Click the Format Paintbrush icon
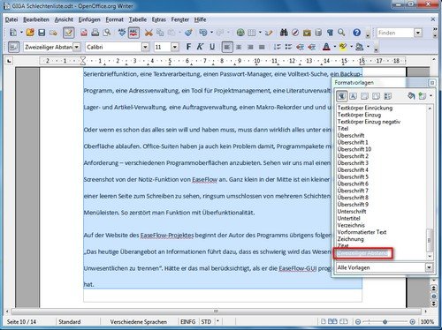The width and height of the screenshot is (442, 330). 188,33
